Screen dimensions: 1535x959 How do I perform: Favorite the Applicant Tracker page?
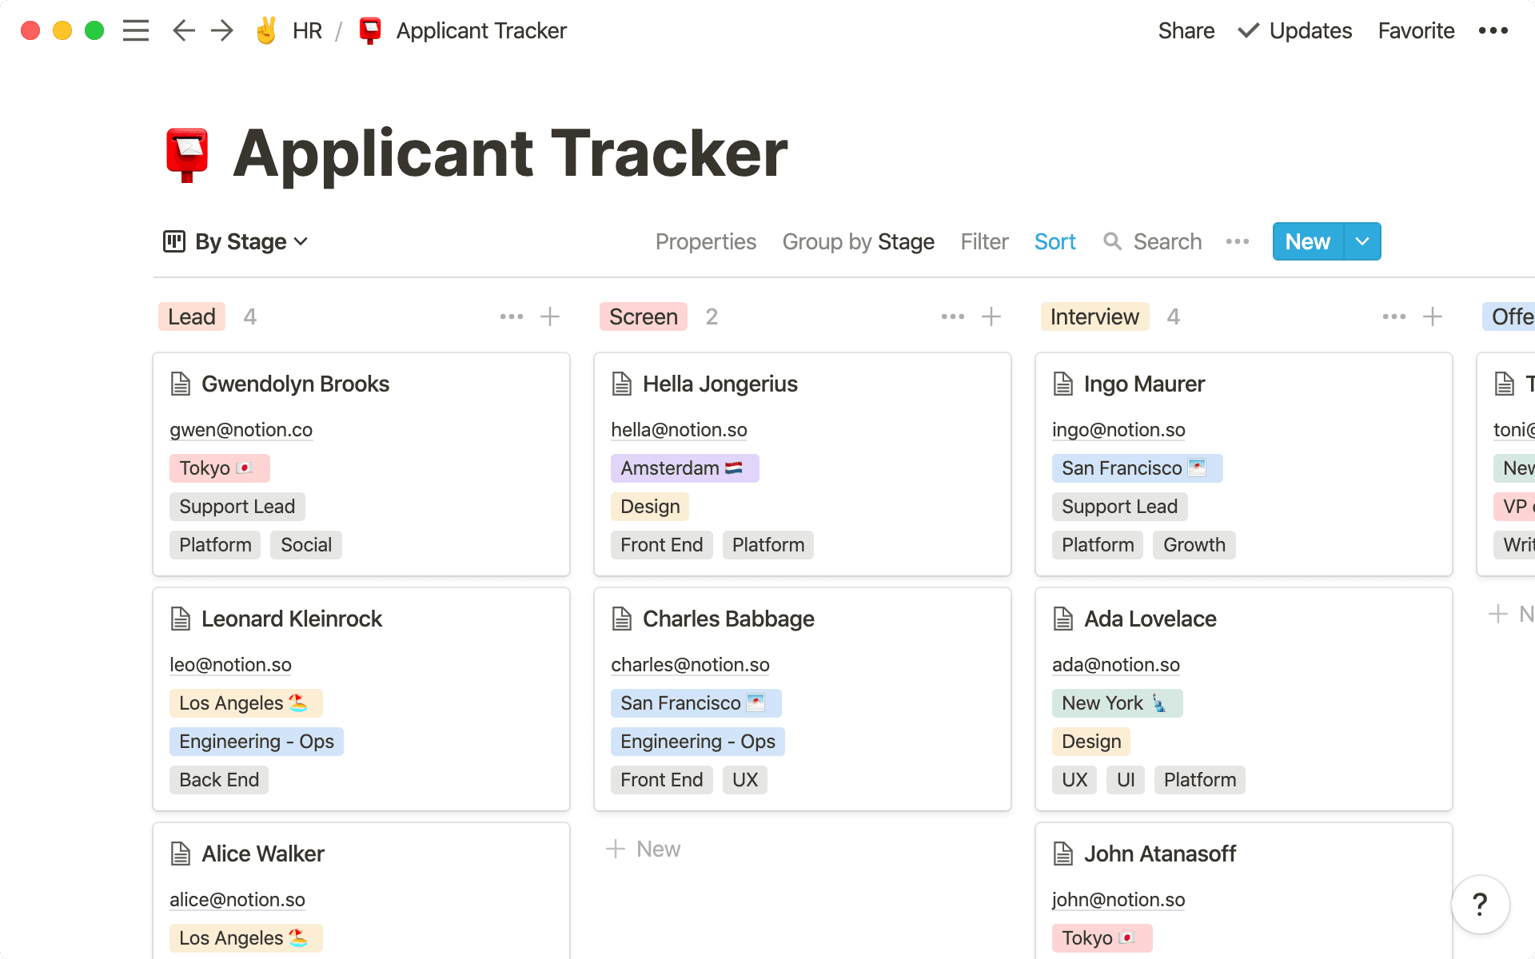[x=1415, y=30]
